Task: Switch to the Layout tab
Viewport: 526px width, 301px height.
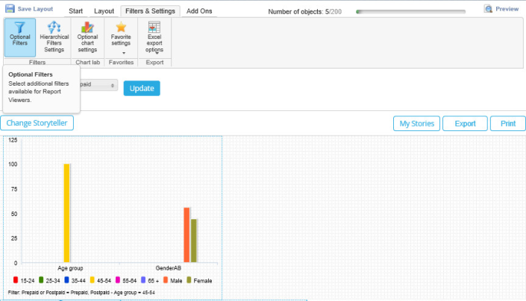Action: point(104,11)
